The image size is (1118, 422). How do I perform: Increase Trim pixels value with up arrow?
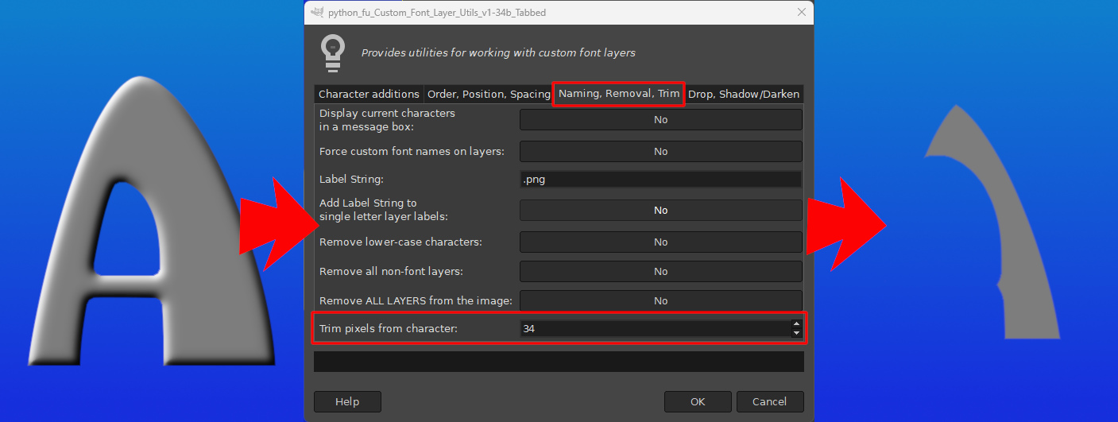[x=797, y=323]
